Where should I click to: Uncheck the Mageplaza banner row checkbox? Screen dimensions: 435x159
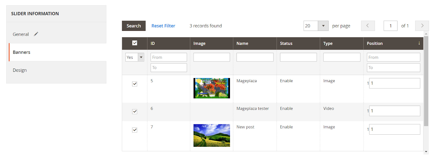(x=135, y=84)
